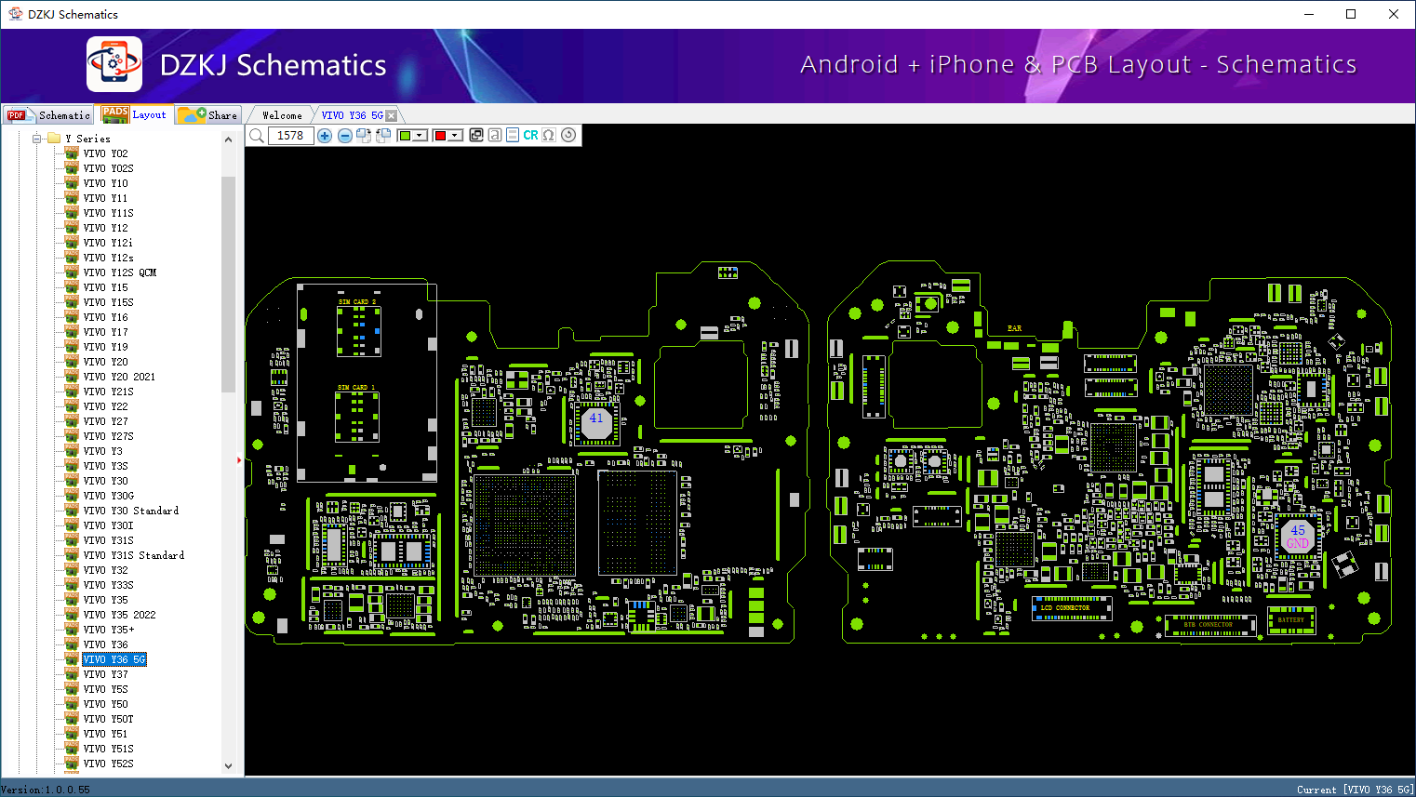
Task: Select VIVO Y35 2022 from the list
Action: (119, 615)
